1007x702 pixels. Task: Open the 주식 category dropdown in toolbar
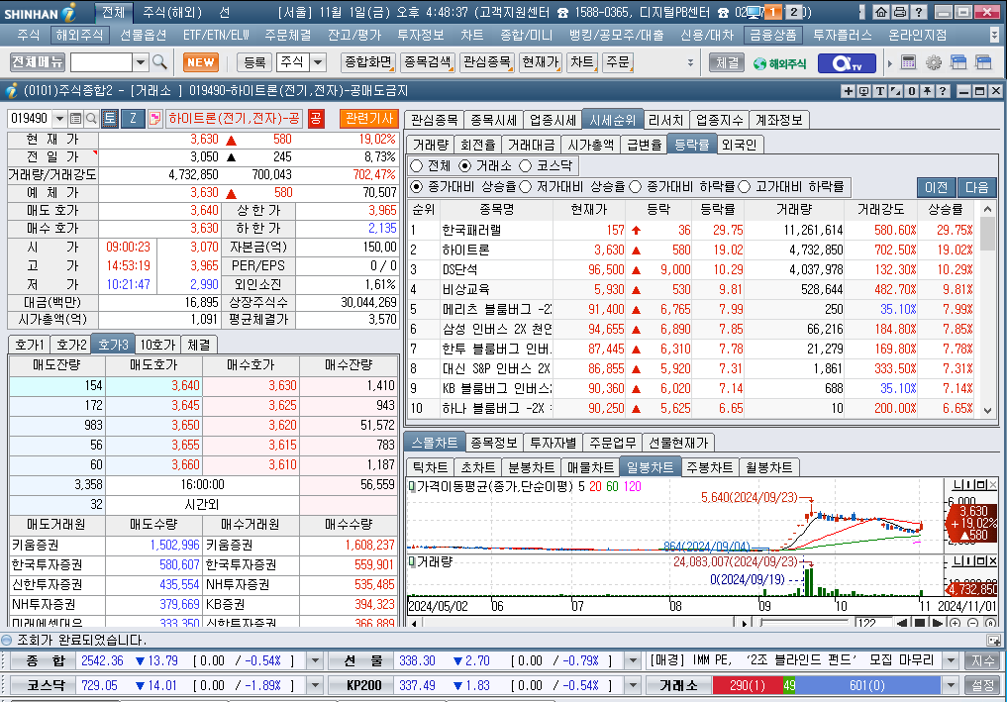pos(318,62)
